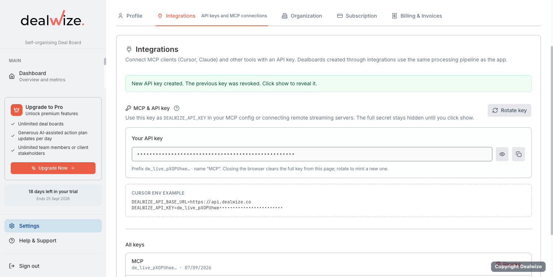The height and width of the screenshot is (277, 553).
Task: Open the Profile tab
Action: pyautogui.click(x=130, y=16)
